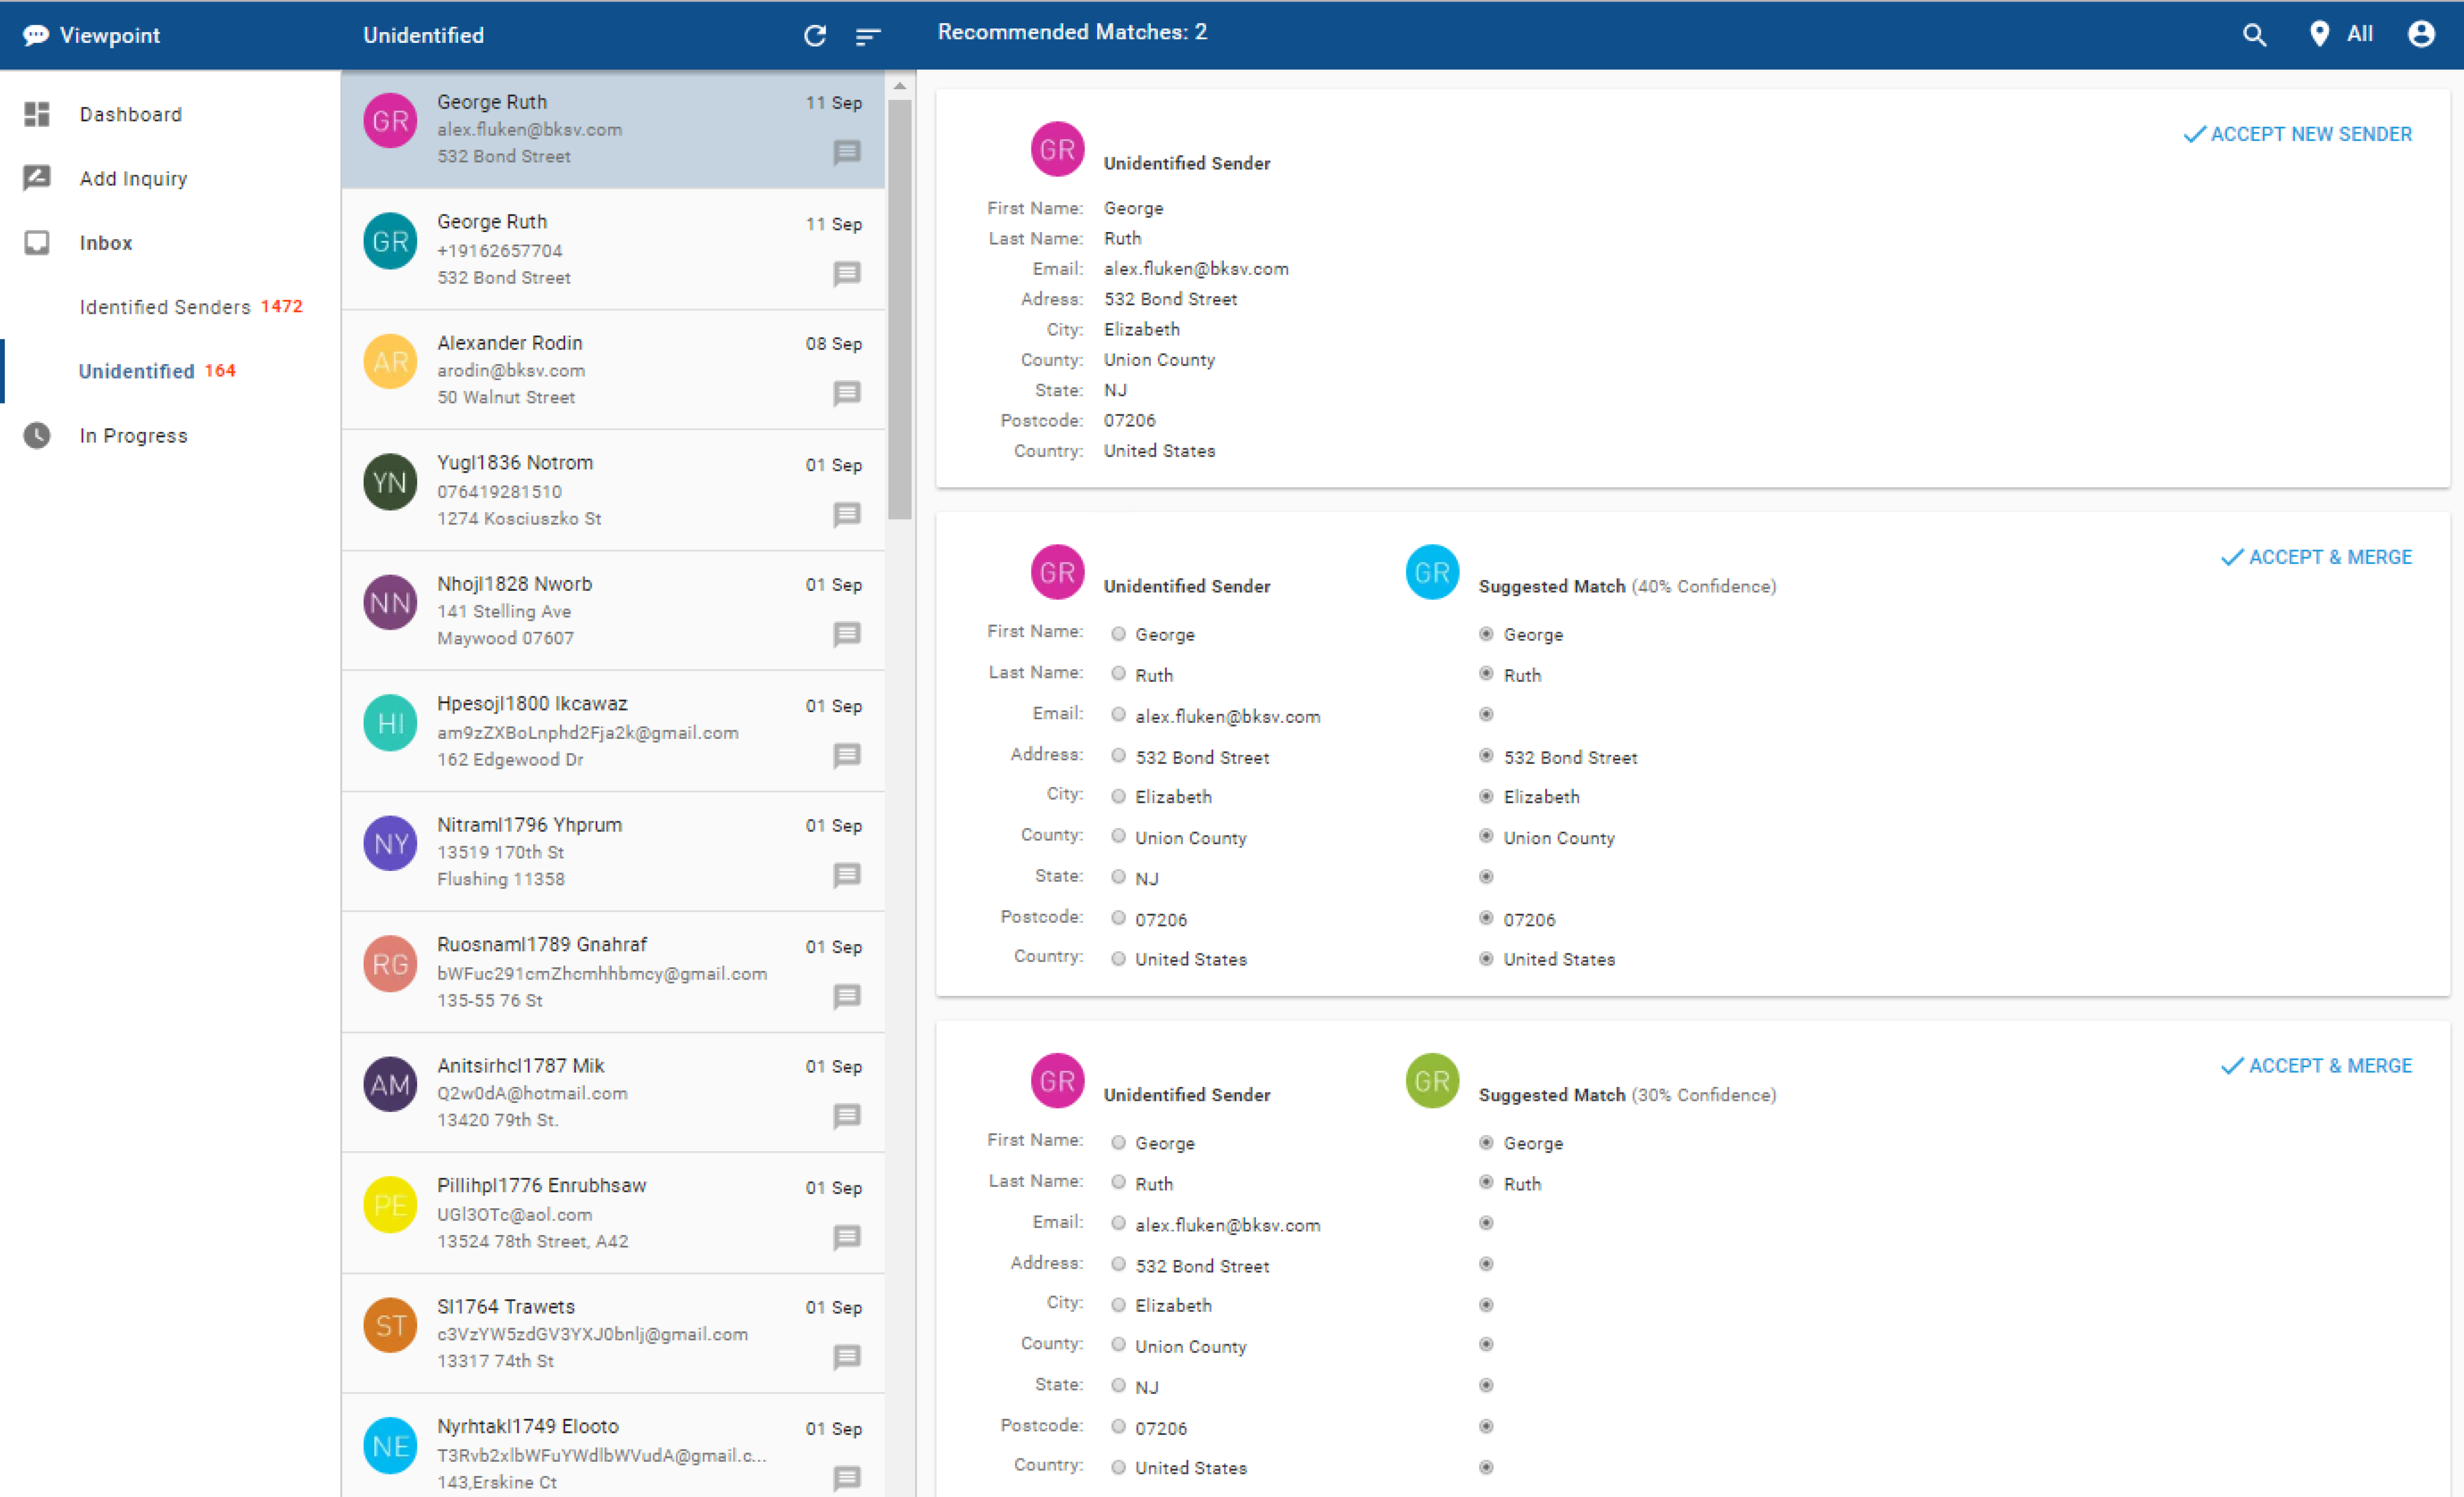Click Accept New Sender button
2464x1497 pixels.
click(2297, 134)
